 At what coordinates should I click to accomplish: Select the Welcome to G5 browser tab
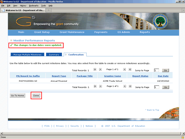(23, 10)
